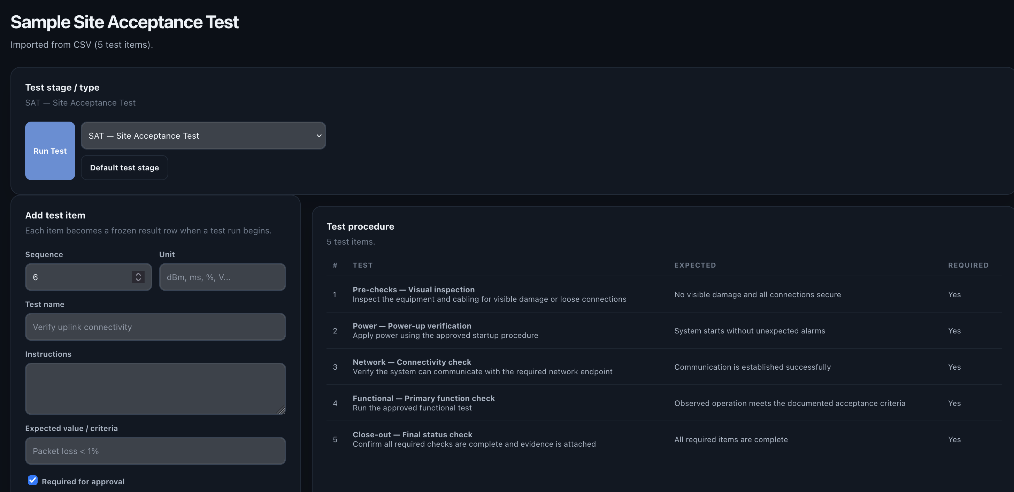Click the 'Sample Site Acceptance Test' title
Screen dimensions: 1014x492
click(x=124, y=22)
